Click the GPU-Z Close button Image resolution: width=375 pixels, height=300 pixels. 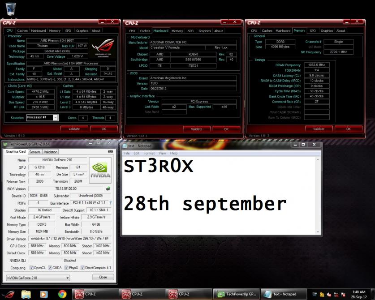103,277
